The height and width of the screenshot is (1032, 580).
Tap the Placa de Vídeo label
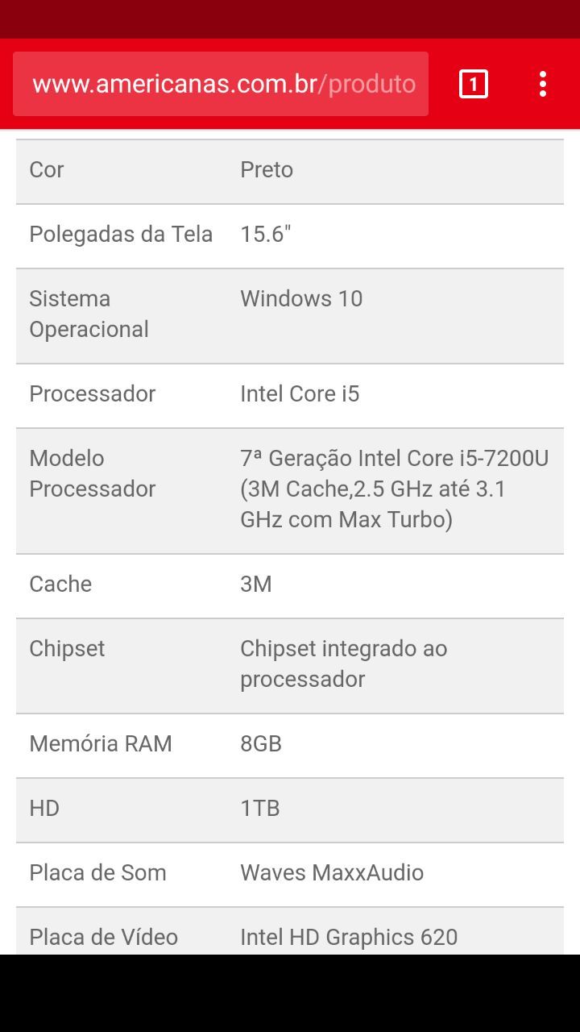coord(104,938)
